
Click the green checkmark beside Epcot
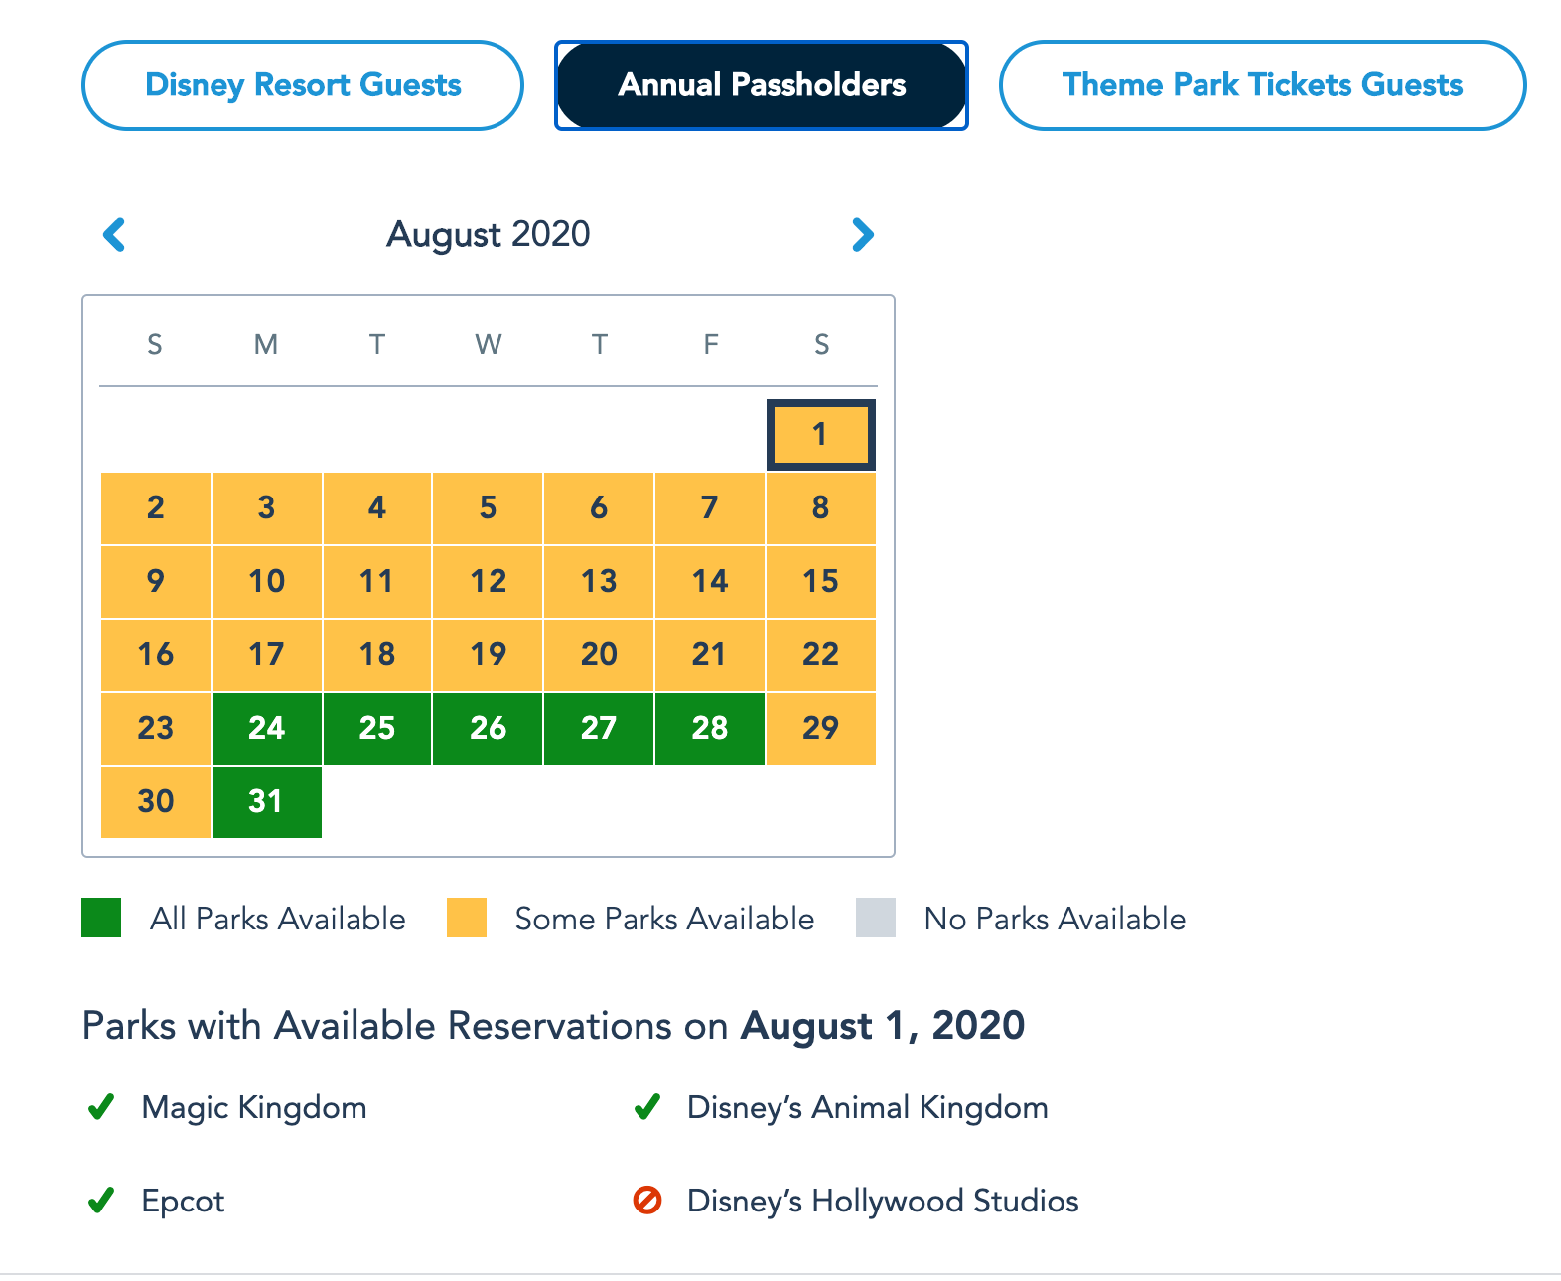click(101, 1201)
